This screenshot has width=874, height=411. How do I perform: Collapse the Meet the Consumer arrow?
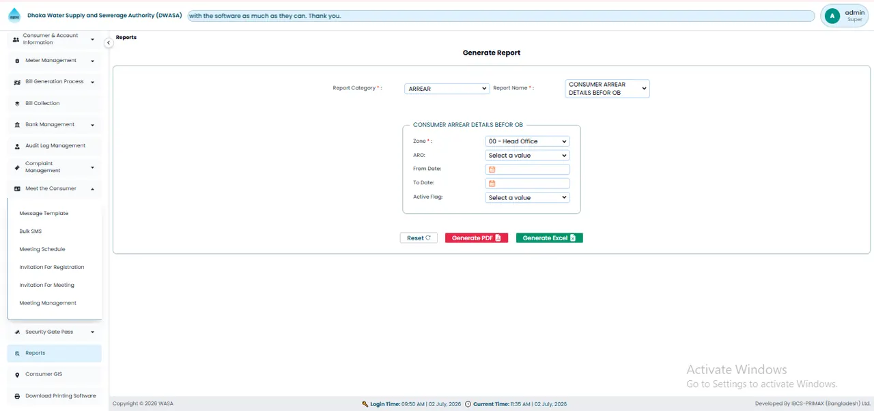click(92, 189)
